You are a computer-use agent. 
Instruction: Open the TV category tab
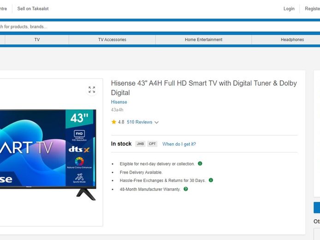37,40
